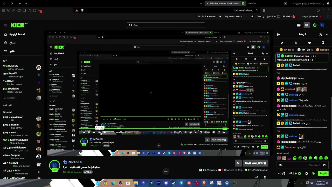Focus the إرسال رسالة chat message input
The height and width of the screenshot is (187, 332).
302,165
